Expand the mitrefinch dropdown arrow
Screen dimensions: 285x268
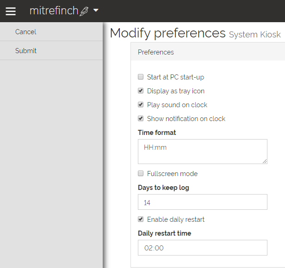point(96,11)
